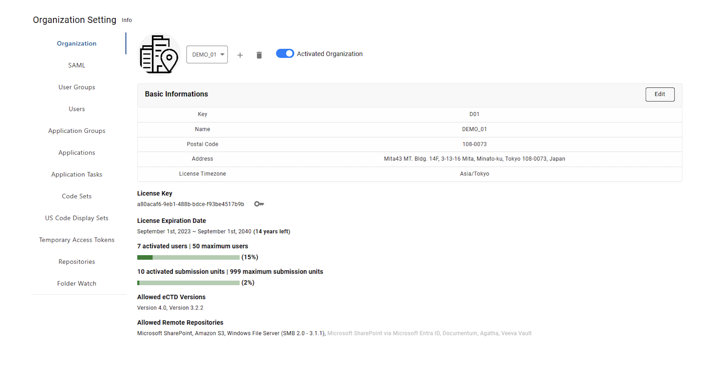Screen dimensions: 726x378
Task: Delete organization using trash icon
Action: [259, 55]
